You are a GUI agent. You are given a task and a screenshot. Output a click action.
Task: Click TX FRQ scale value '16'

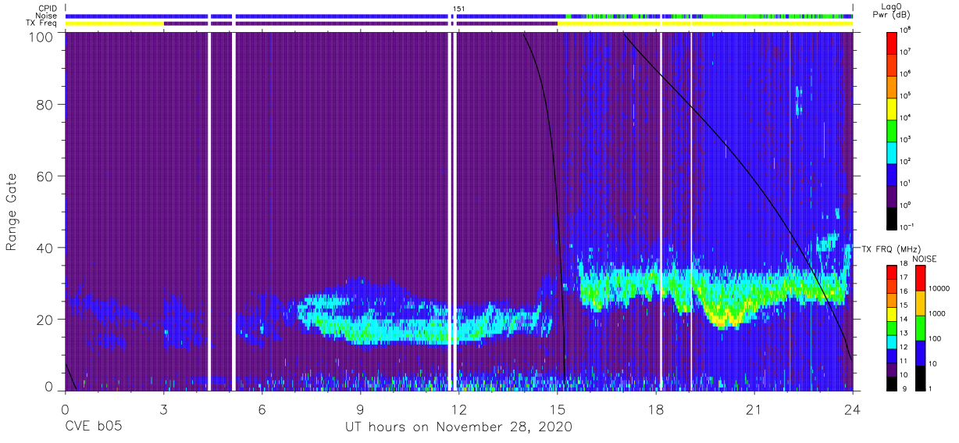(904, 291)
